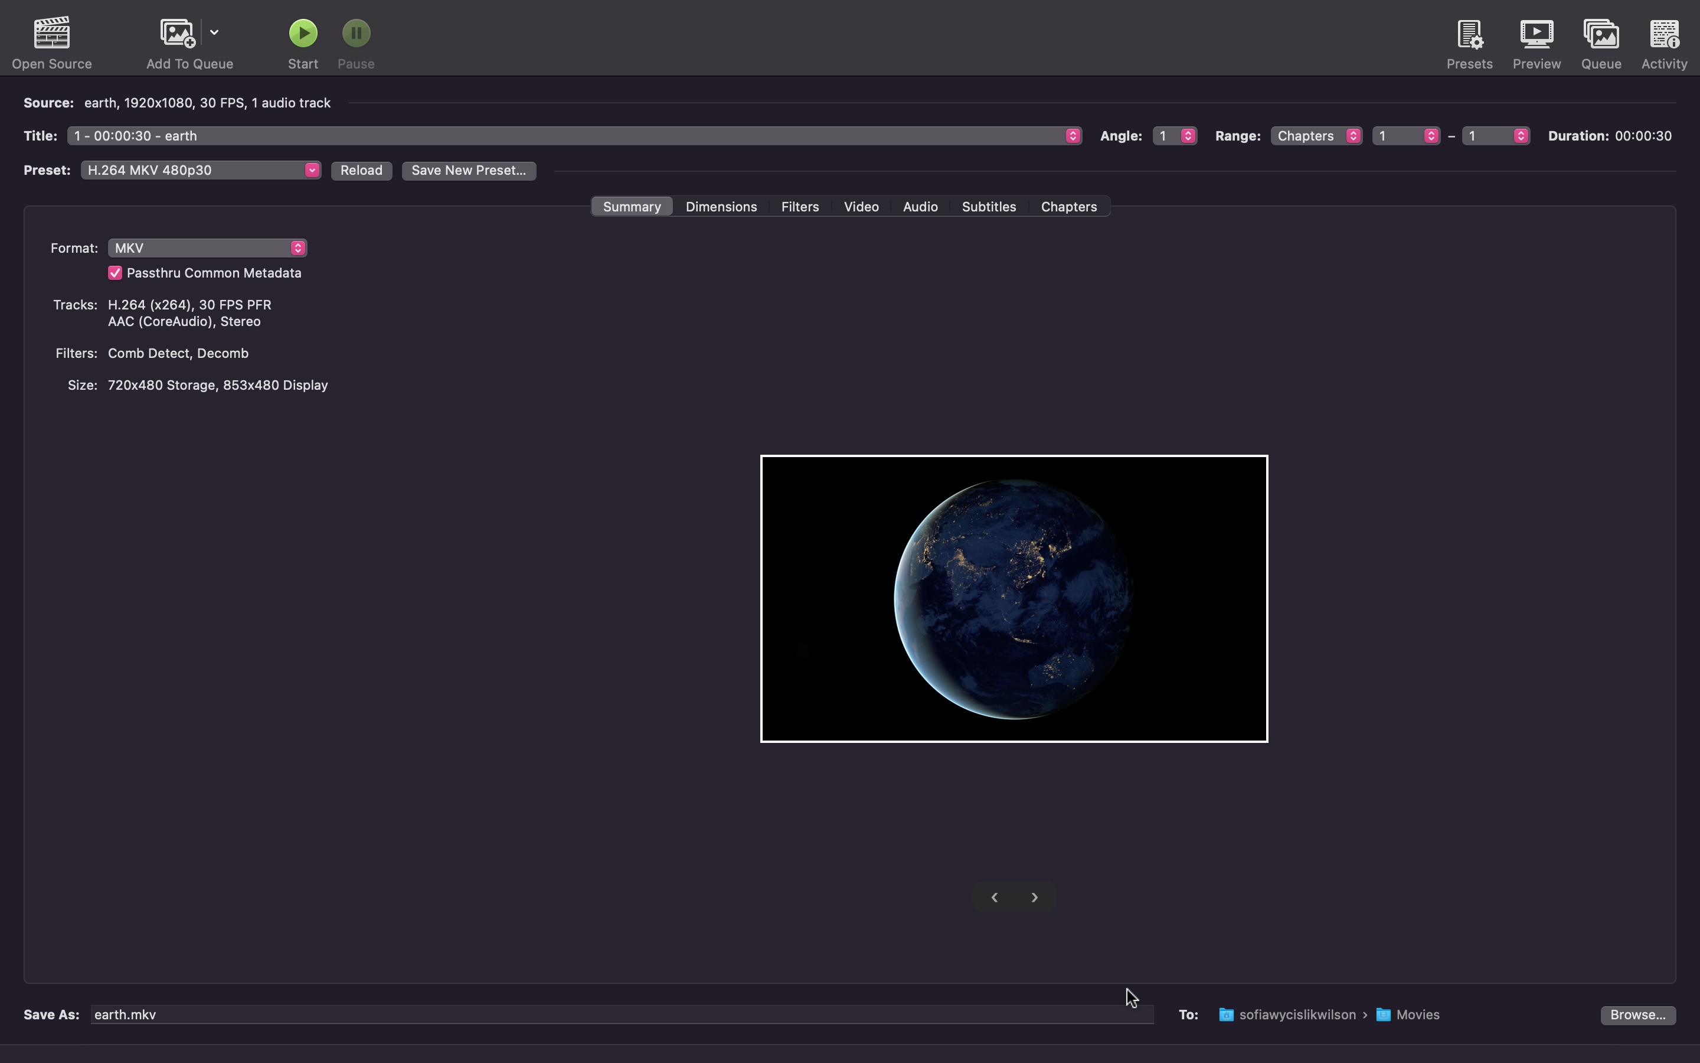The width and height of the screenshot is (1700, 1063).
Task: Click the Save As filename field
Action: pos(622,1015)
